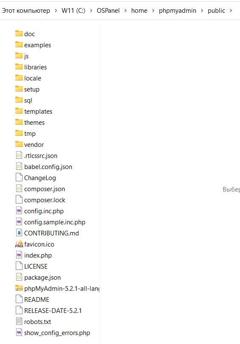240x344 pixels.
Task: Select the README file name
Action: (x=37, y=299)
